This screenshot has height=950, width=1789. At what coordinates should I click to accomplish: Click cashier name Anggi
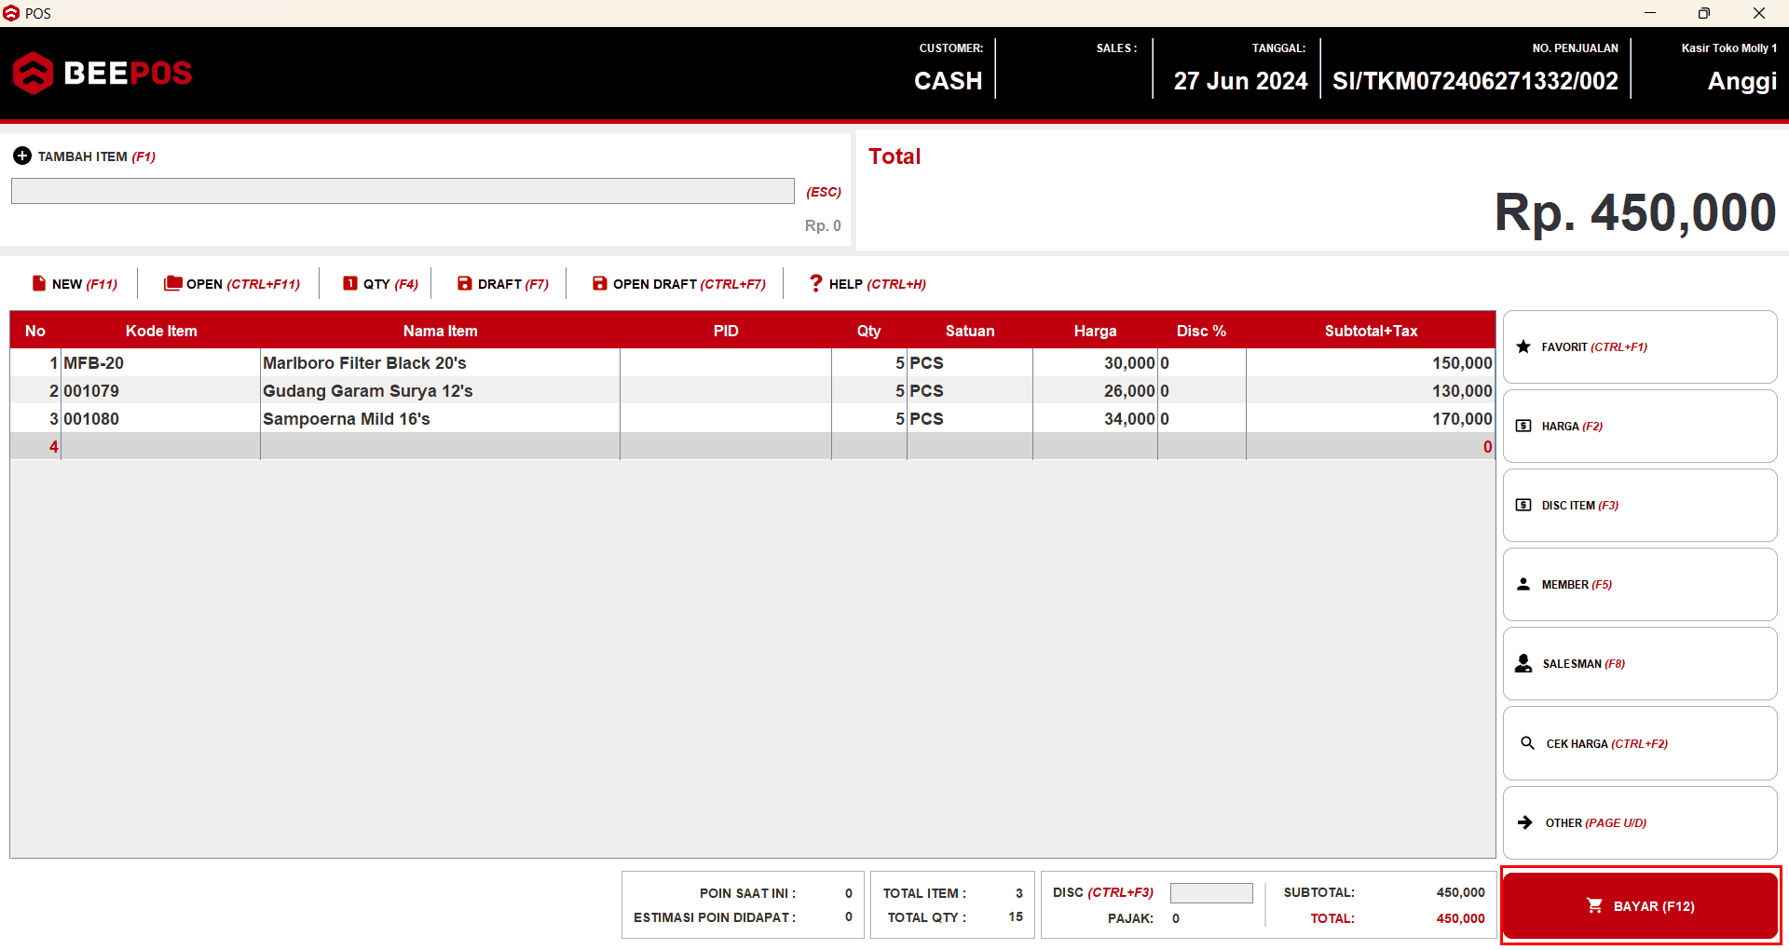pos(1741,81)
